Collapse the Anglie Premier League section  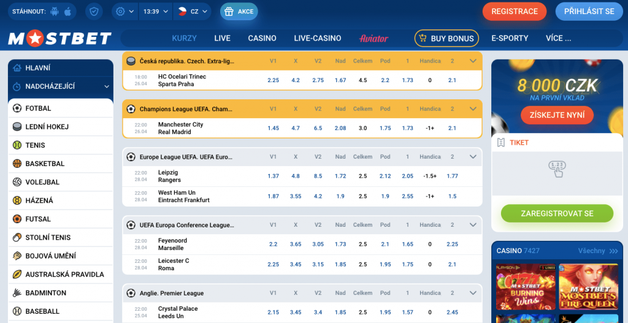[x=473, y=293]
